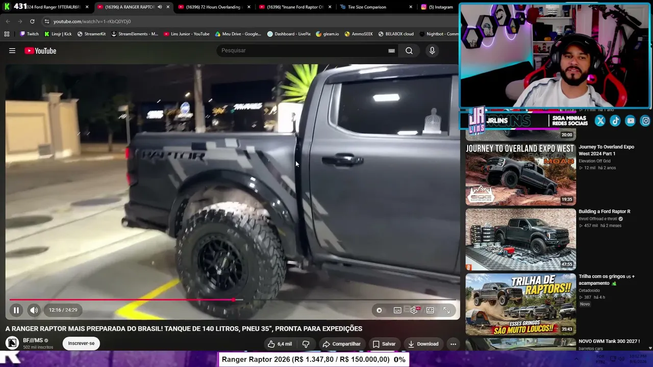This screenshot has width=653, height=367.
Task: Open the StreamElements bookmark
Action: click(135, 34)
